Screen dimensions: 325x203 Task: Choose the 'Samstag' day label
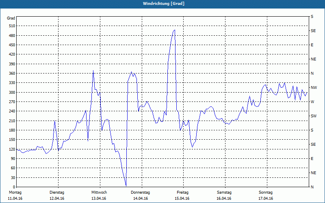[224, 192]
